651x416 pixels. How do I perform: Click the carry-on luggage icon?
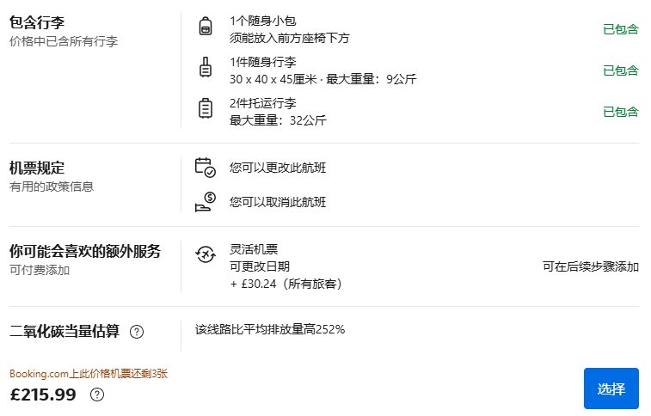click(206, 67)
